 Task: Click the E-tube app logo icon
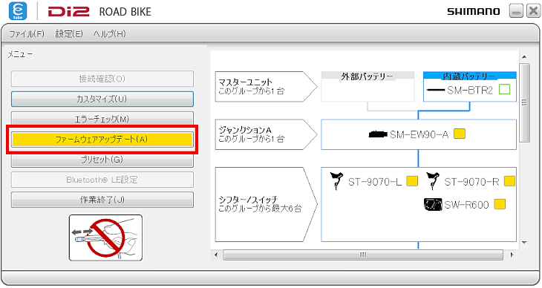pos(18,10)
